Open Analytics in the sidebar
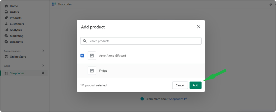Screen dimensions: 276x112 [x=16, y=30]
